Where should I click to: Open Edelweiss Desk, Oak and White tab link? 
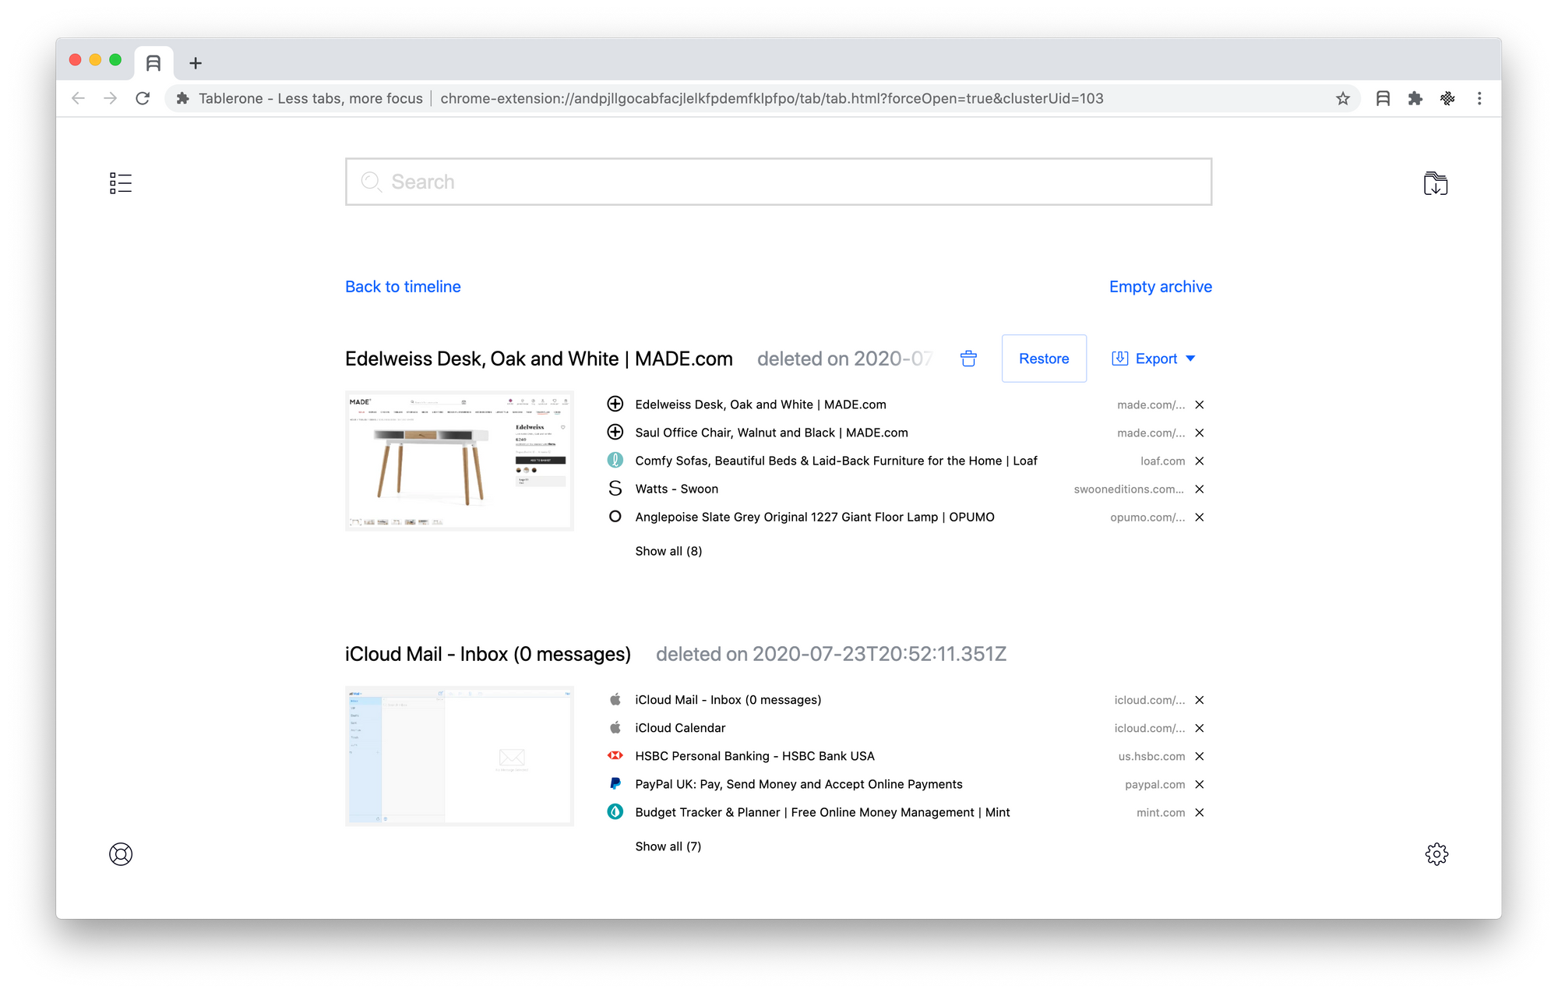760,405
